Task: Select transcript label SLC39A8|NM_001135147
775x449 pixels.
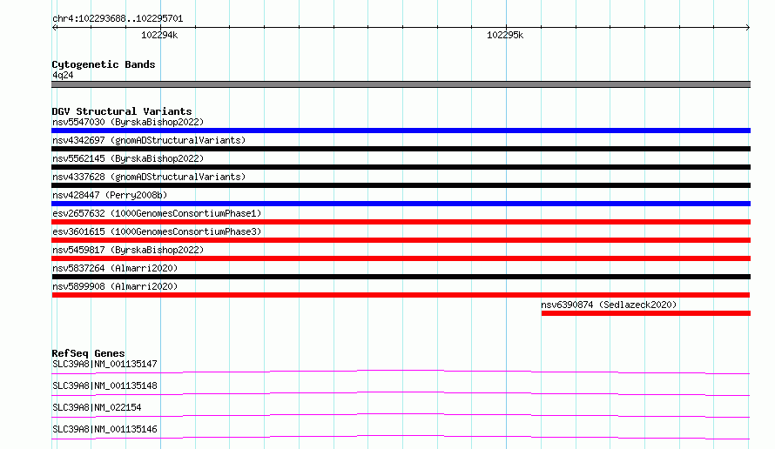Action: [104, 364]
